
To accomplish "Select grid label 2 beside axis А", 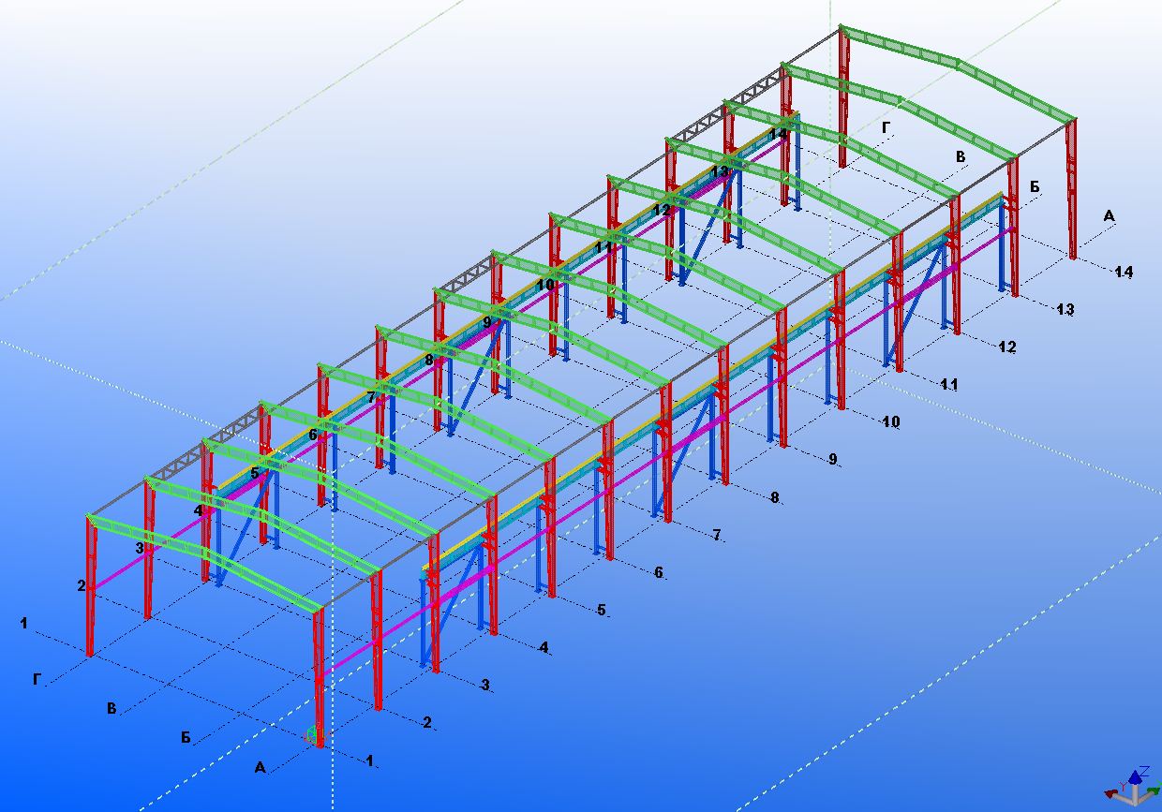I will [427, 722].
